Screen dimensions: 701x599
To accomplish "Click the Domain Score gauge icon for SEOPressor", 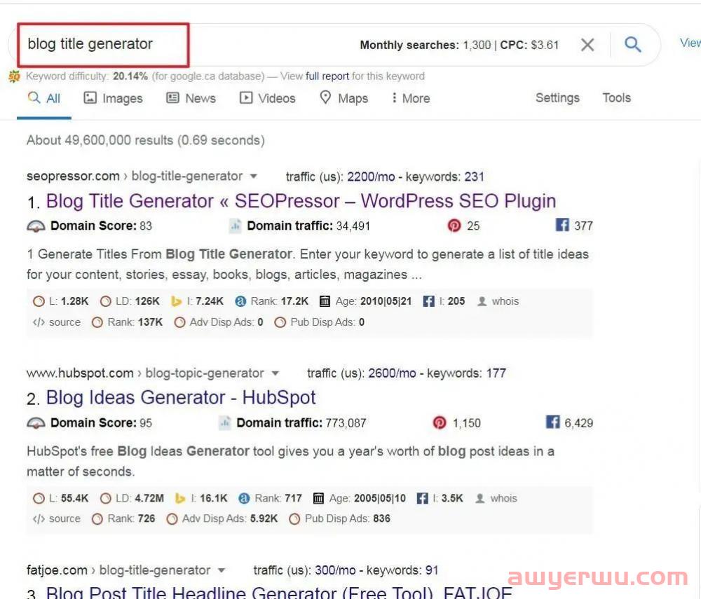I will click(x=36, y=226).
